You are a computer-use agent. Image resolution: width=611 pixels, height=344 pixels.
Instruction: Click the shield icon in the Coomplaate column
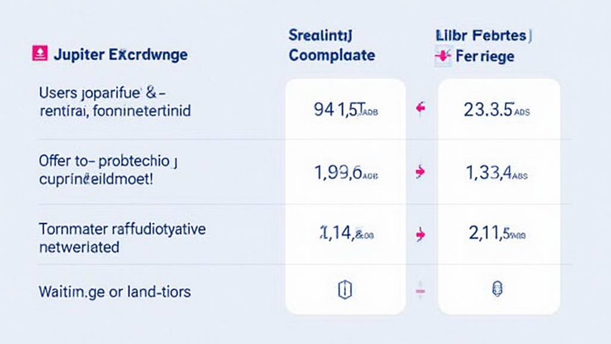[345, 290]
